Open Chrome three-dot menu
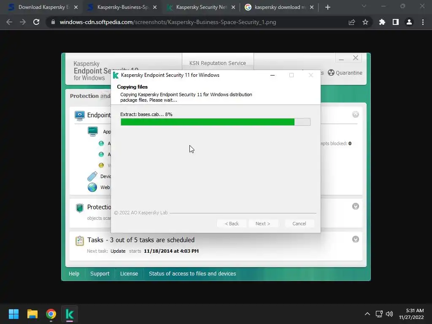Viewport: 432px width, 324px height. 423,22
